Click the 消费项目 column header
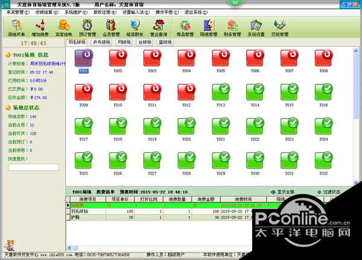 [x=88, y=199]
